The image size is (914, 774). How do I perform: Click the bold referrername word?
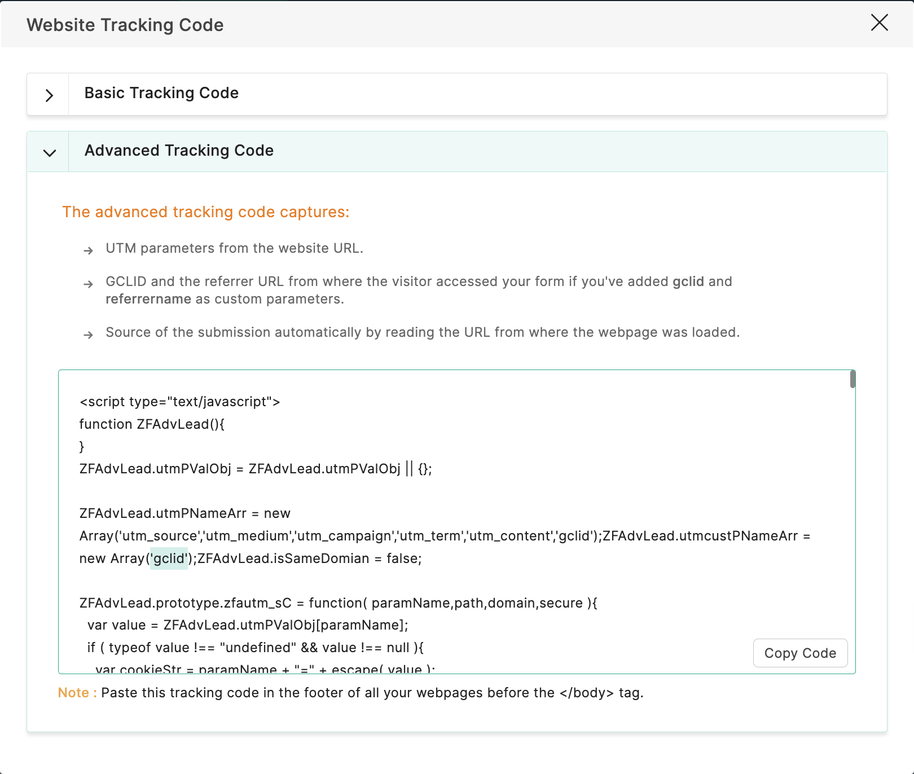[x=148, y=299]
